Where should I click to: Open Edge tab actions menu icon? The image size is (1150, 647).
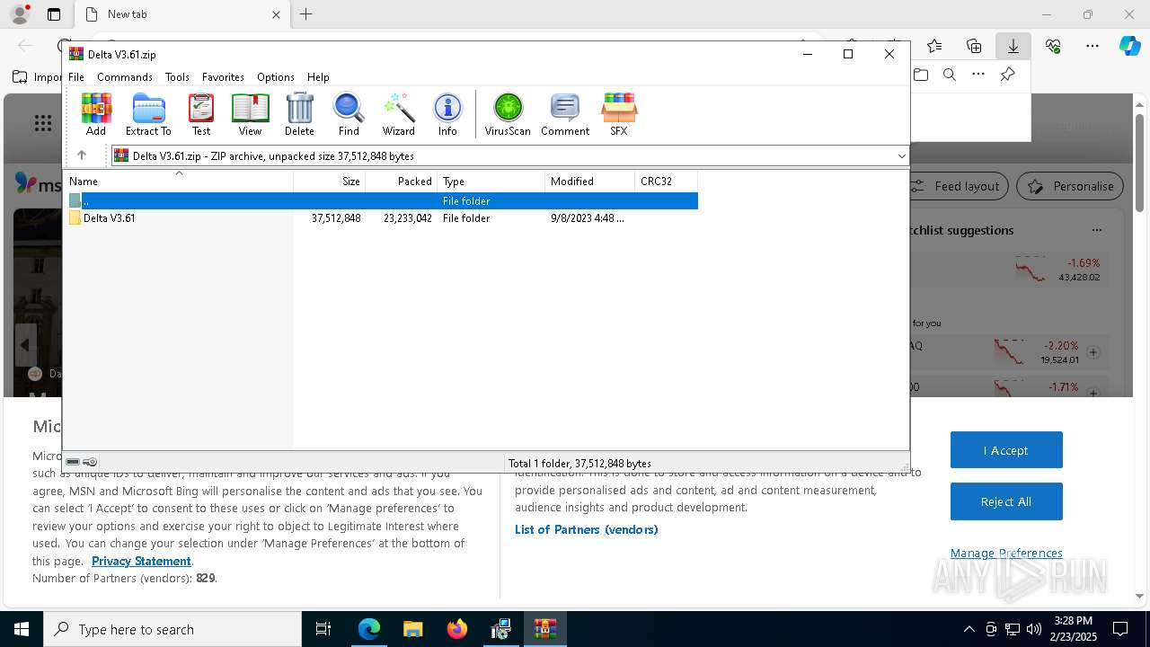54,14
